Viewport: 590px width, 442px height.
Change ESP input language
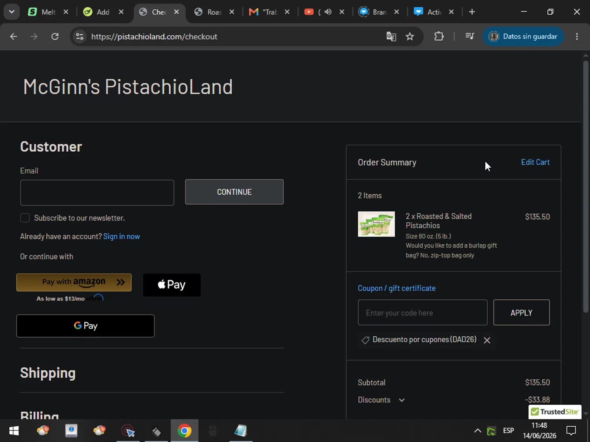tap(509, 431)
